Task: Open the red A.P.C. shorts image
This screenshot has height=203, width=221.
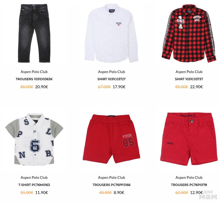Action: tap(189, 139)
